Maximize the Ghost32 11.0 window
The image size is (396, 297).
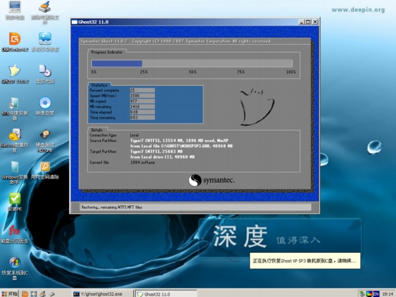pyautogui.click(x=308, y=22)
